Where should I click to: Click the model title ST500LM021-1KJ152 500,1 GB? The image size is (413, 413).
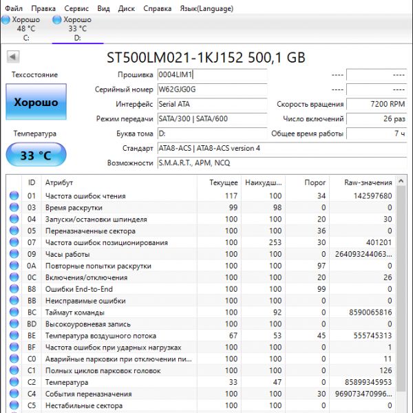206,57
